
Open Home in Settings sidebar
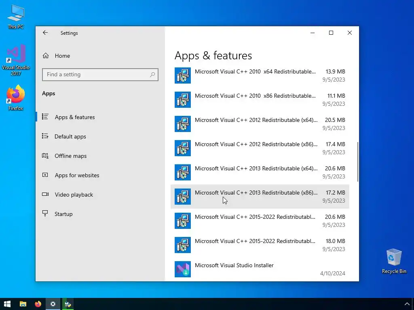coord(100,56)
